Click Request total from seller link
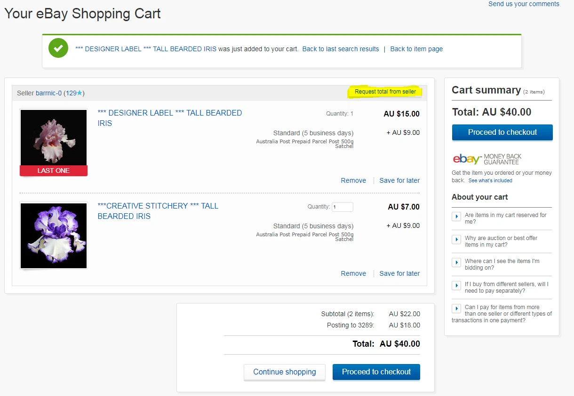The width and height of the screenshot is (574, 396). [x=385, y=92]
